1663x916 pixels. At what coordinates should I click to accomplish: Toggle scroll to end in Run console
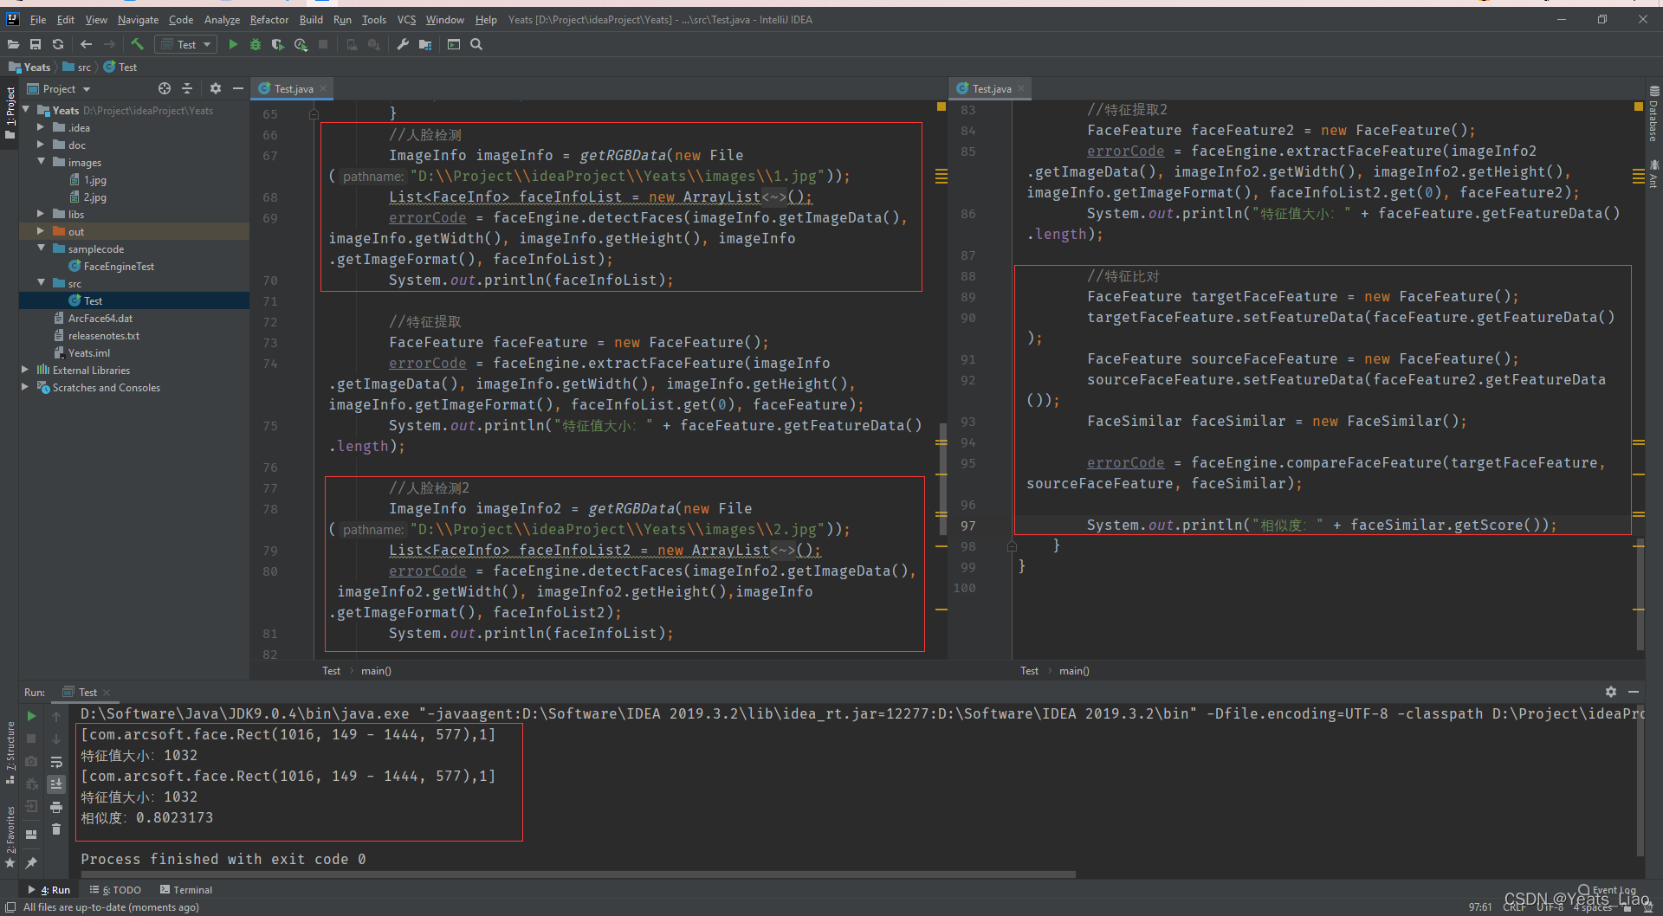click(x=56, y=784)
